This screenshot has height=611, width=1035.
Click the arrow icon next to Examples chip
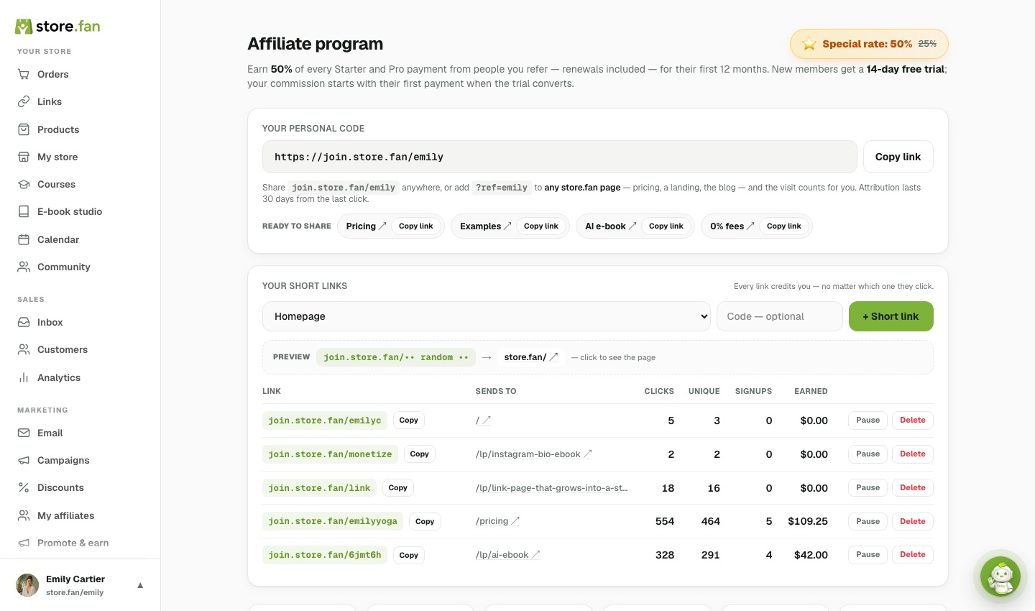507,226
